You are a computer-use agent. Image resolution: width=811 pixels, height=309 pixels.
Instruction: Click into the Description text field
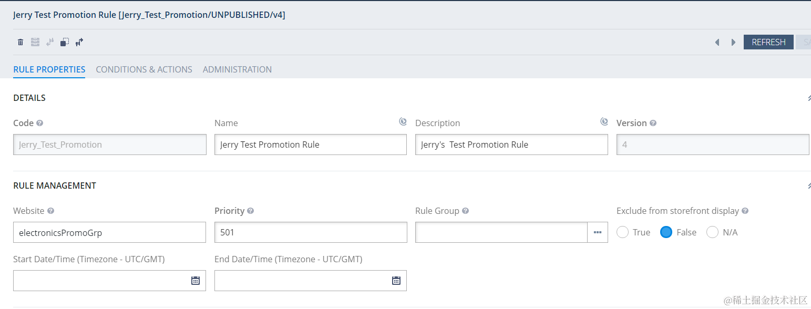click(511, 145)
